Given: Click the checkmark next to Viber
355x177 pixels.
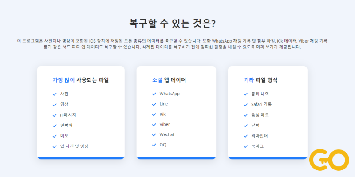Looking at the screenshot, I should 154,125.
